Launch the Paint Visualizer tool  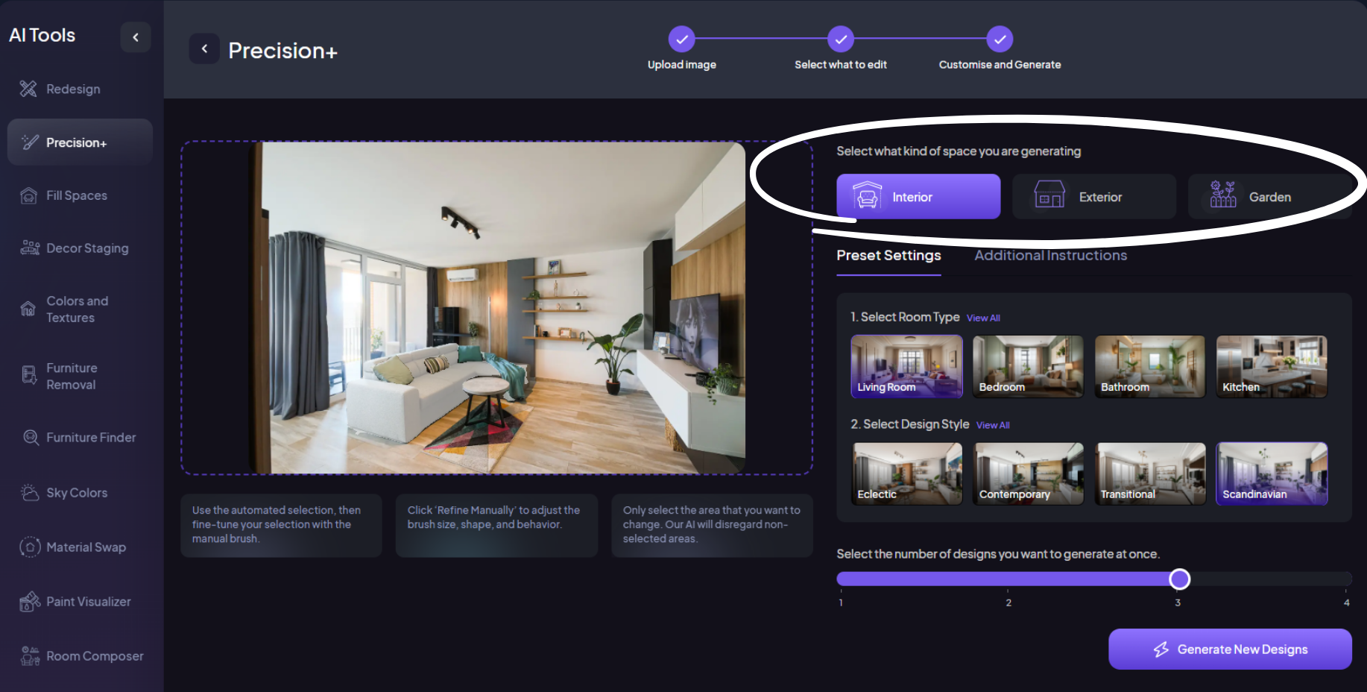click(x=88, y=602)
